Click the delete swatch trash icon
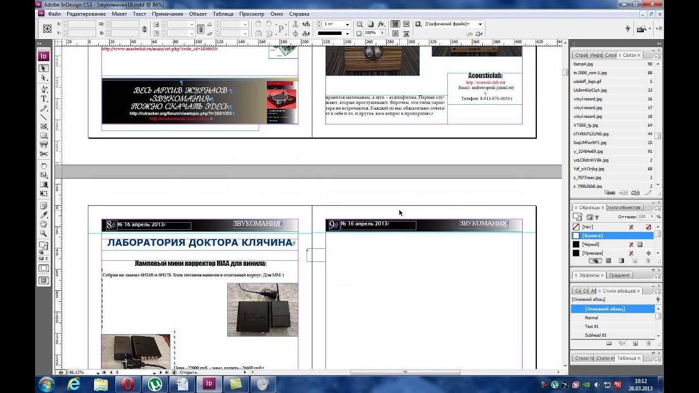This screenshot has width=699, height=393. click(x=649, y=261)
